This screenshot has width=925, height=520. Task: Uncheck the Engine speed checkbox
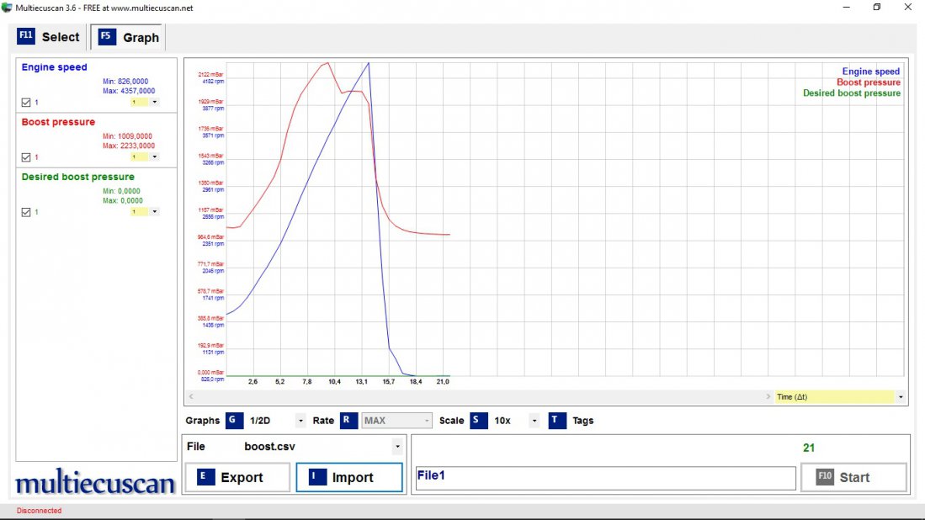[x=26, y=103]
